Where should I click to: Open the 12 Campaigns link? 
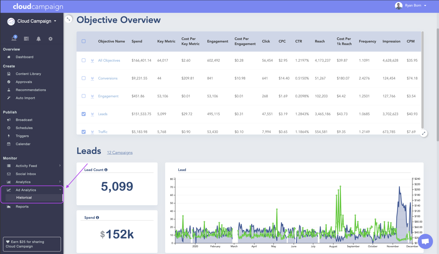120,153
